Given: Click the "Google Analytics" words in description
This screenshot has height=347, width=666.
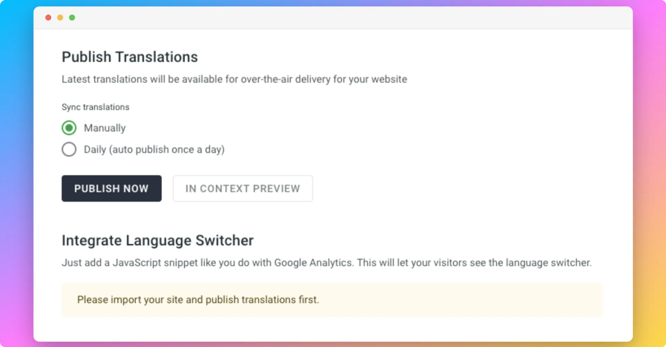Looking at the screenshot, I should [313, 263].
